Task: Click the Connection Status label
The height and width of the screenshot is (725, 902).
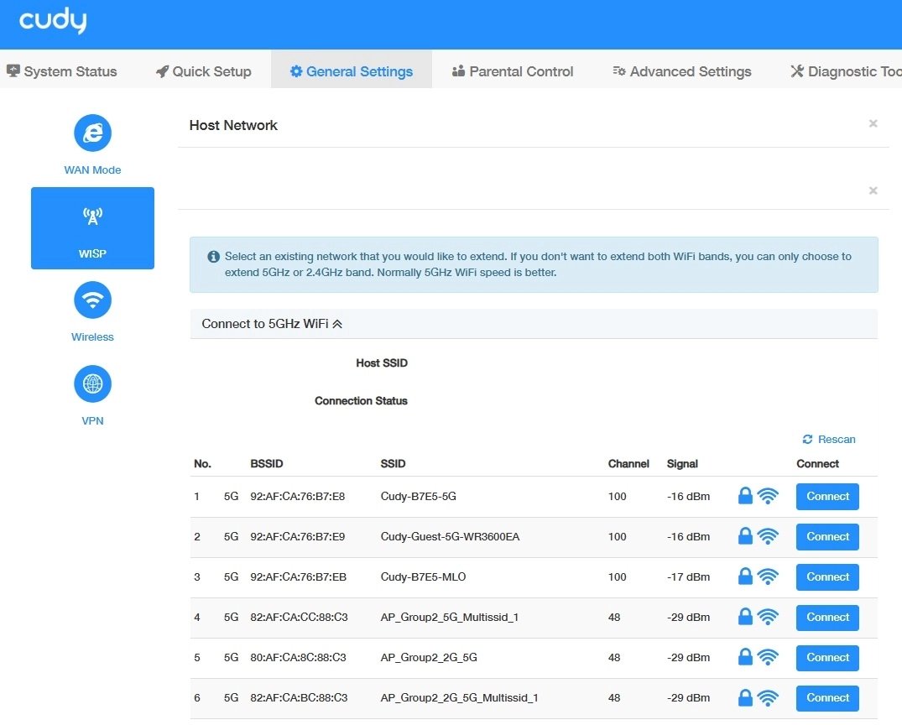Action: (361, 401)
